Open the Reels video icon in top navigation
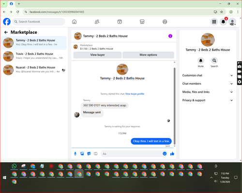 tap(120, 22)
